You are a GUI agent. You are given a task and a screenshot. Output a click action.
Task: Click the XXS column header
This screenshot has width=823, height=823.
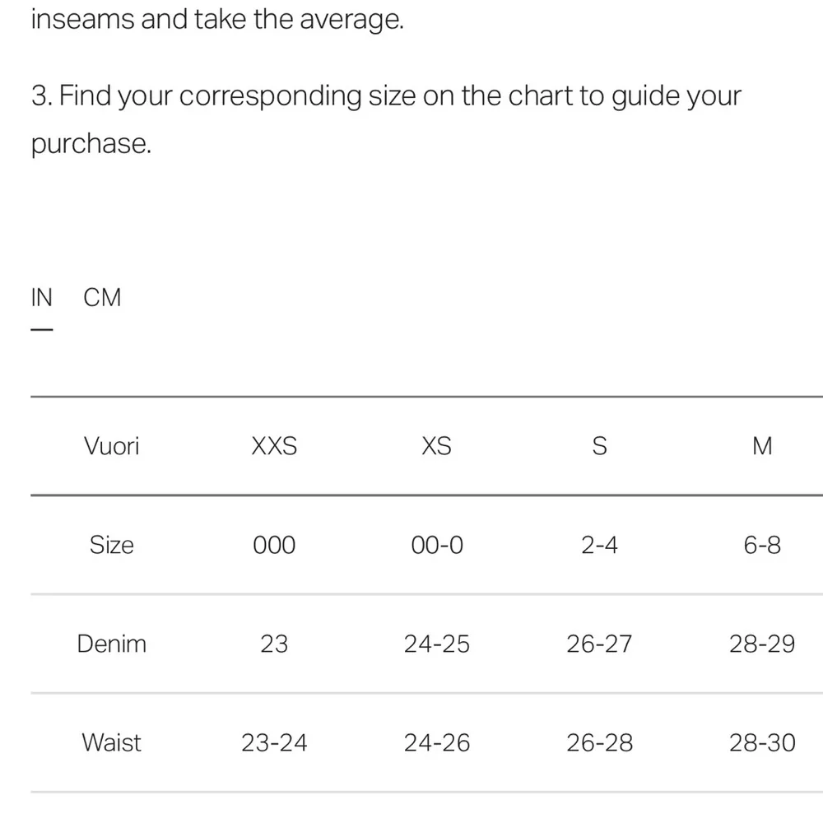(274, 446)
